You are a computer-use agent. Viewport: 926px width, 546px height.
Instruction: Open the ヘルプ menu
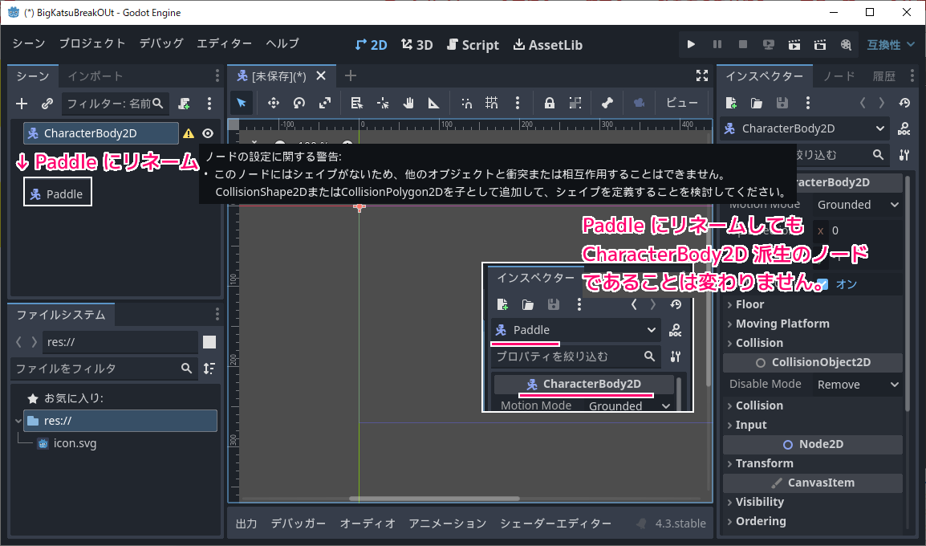[x=282, y=43]
